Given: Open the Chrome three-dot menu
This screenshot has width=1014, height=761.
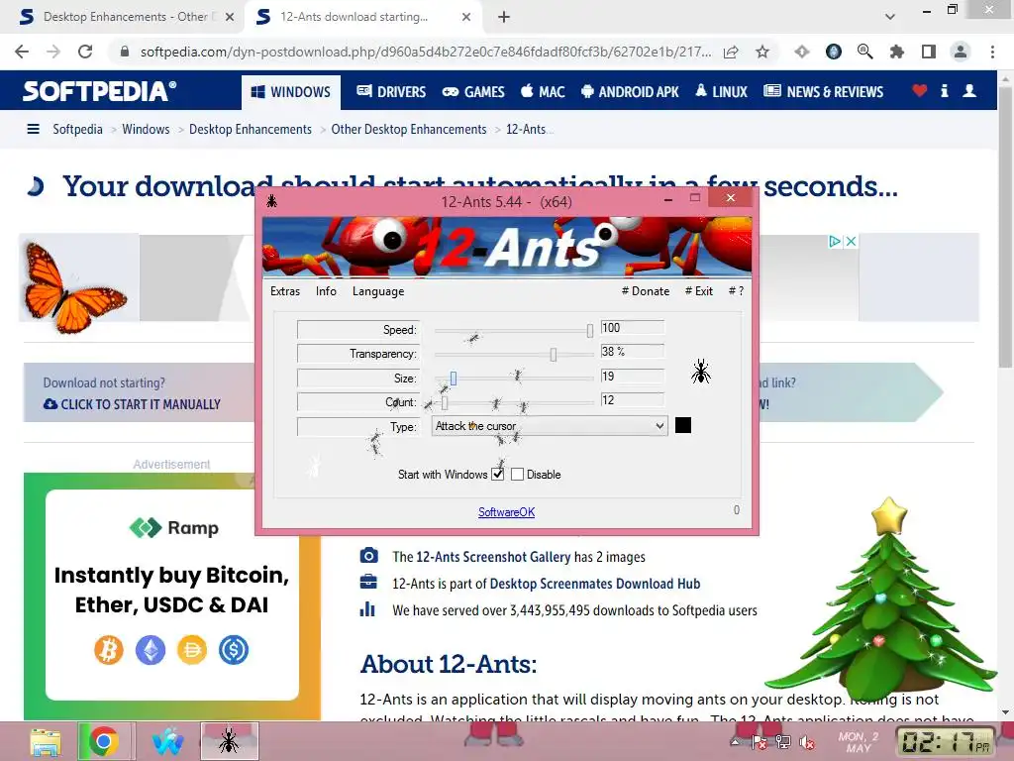Looking at the screenshot, I should 992,52.
